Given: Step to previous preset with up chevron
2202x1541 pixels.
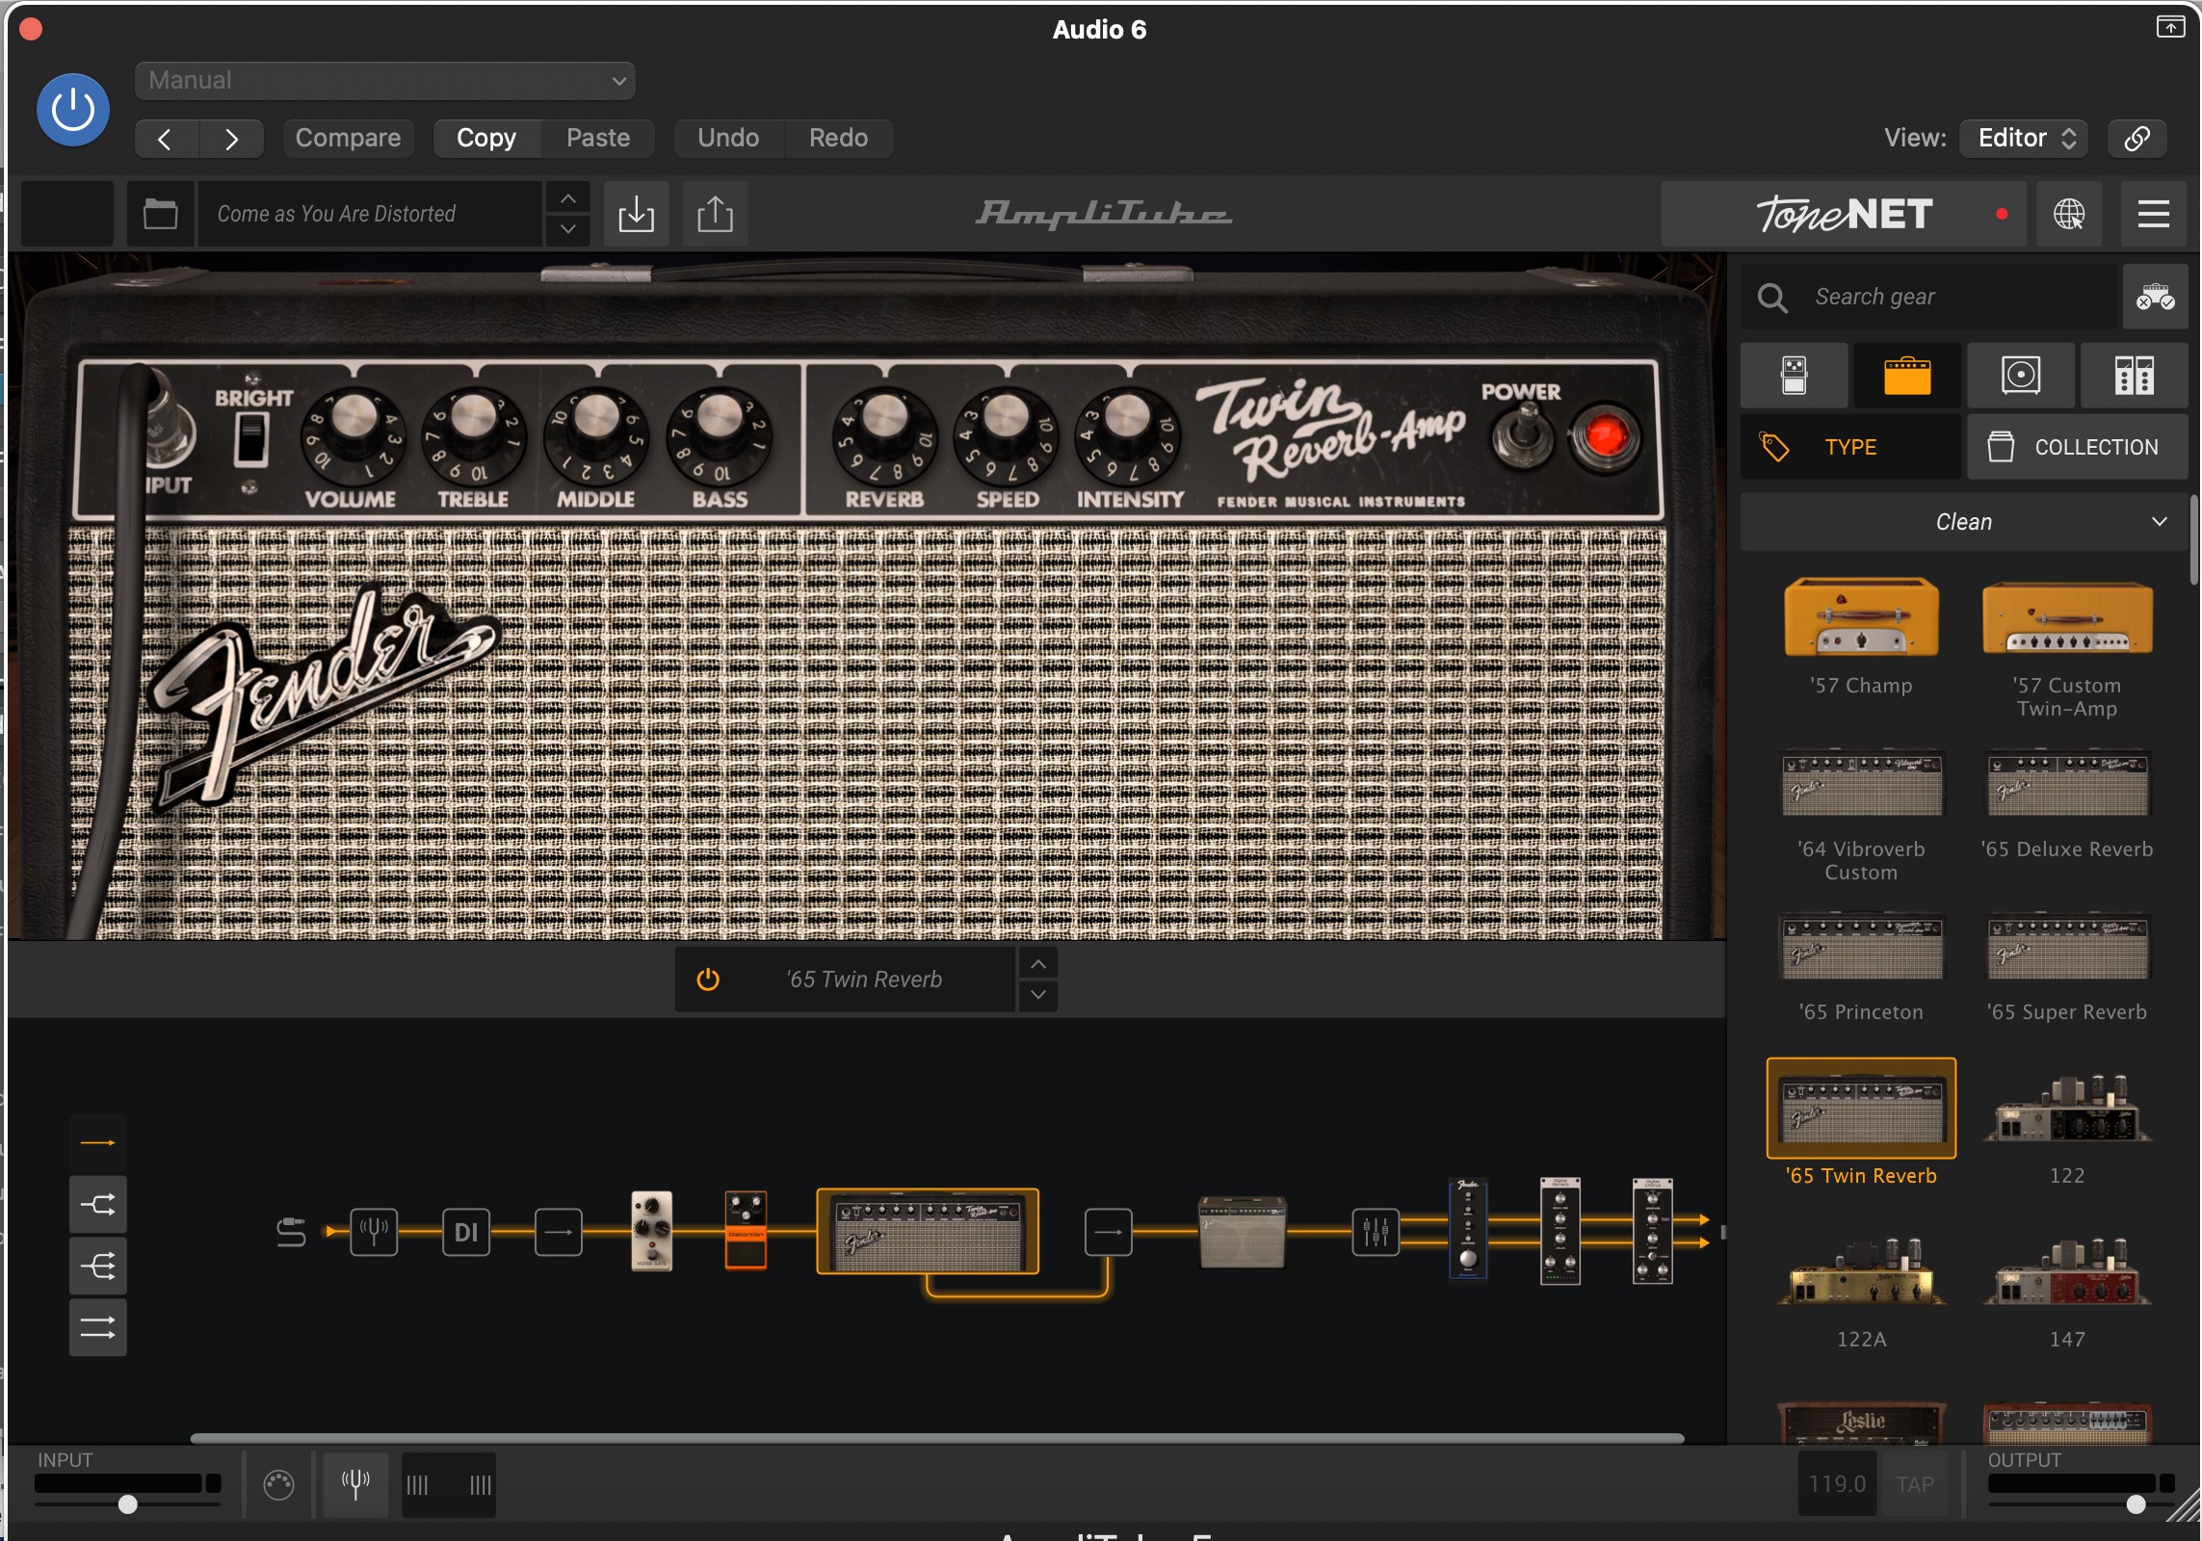Looking at the screenshot, I should [568, 198].
